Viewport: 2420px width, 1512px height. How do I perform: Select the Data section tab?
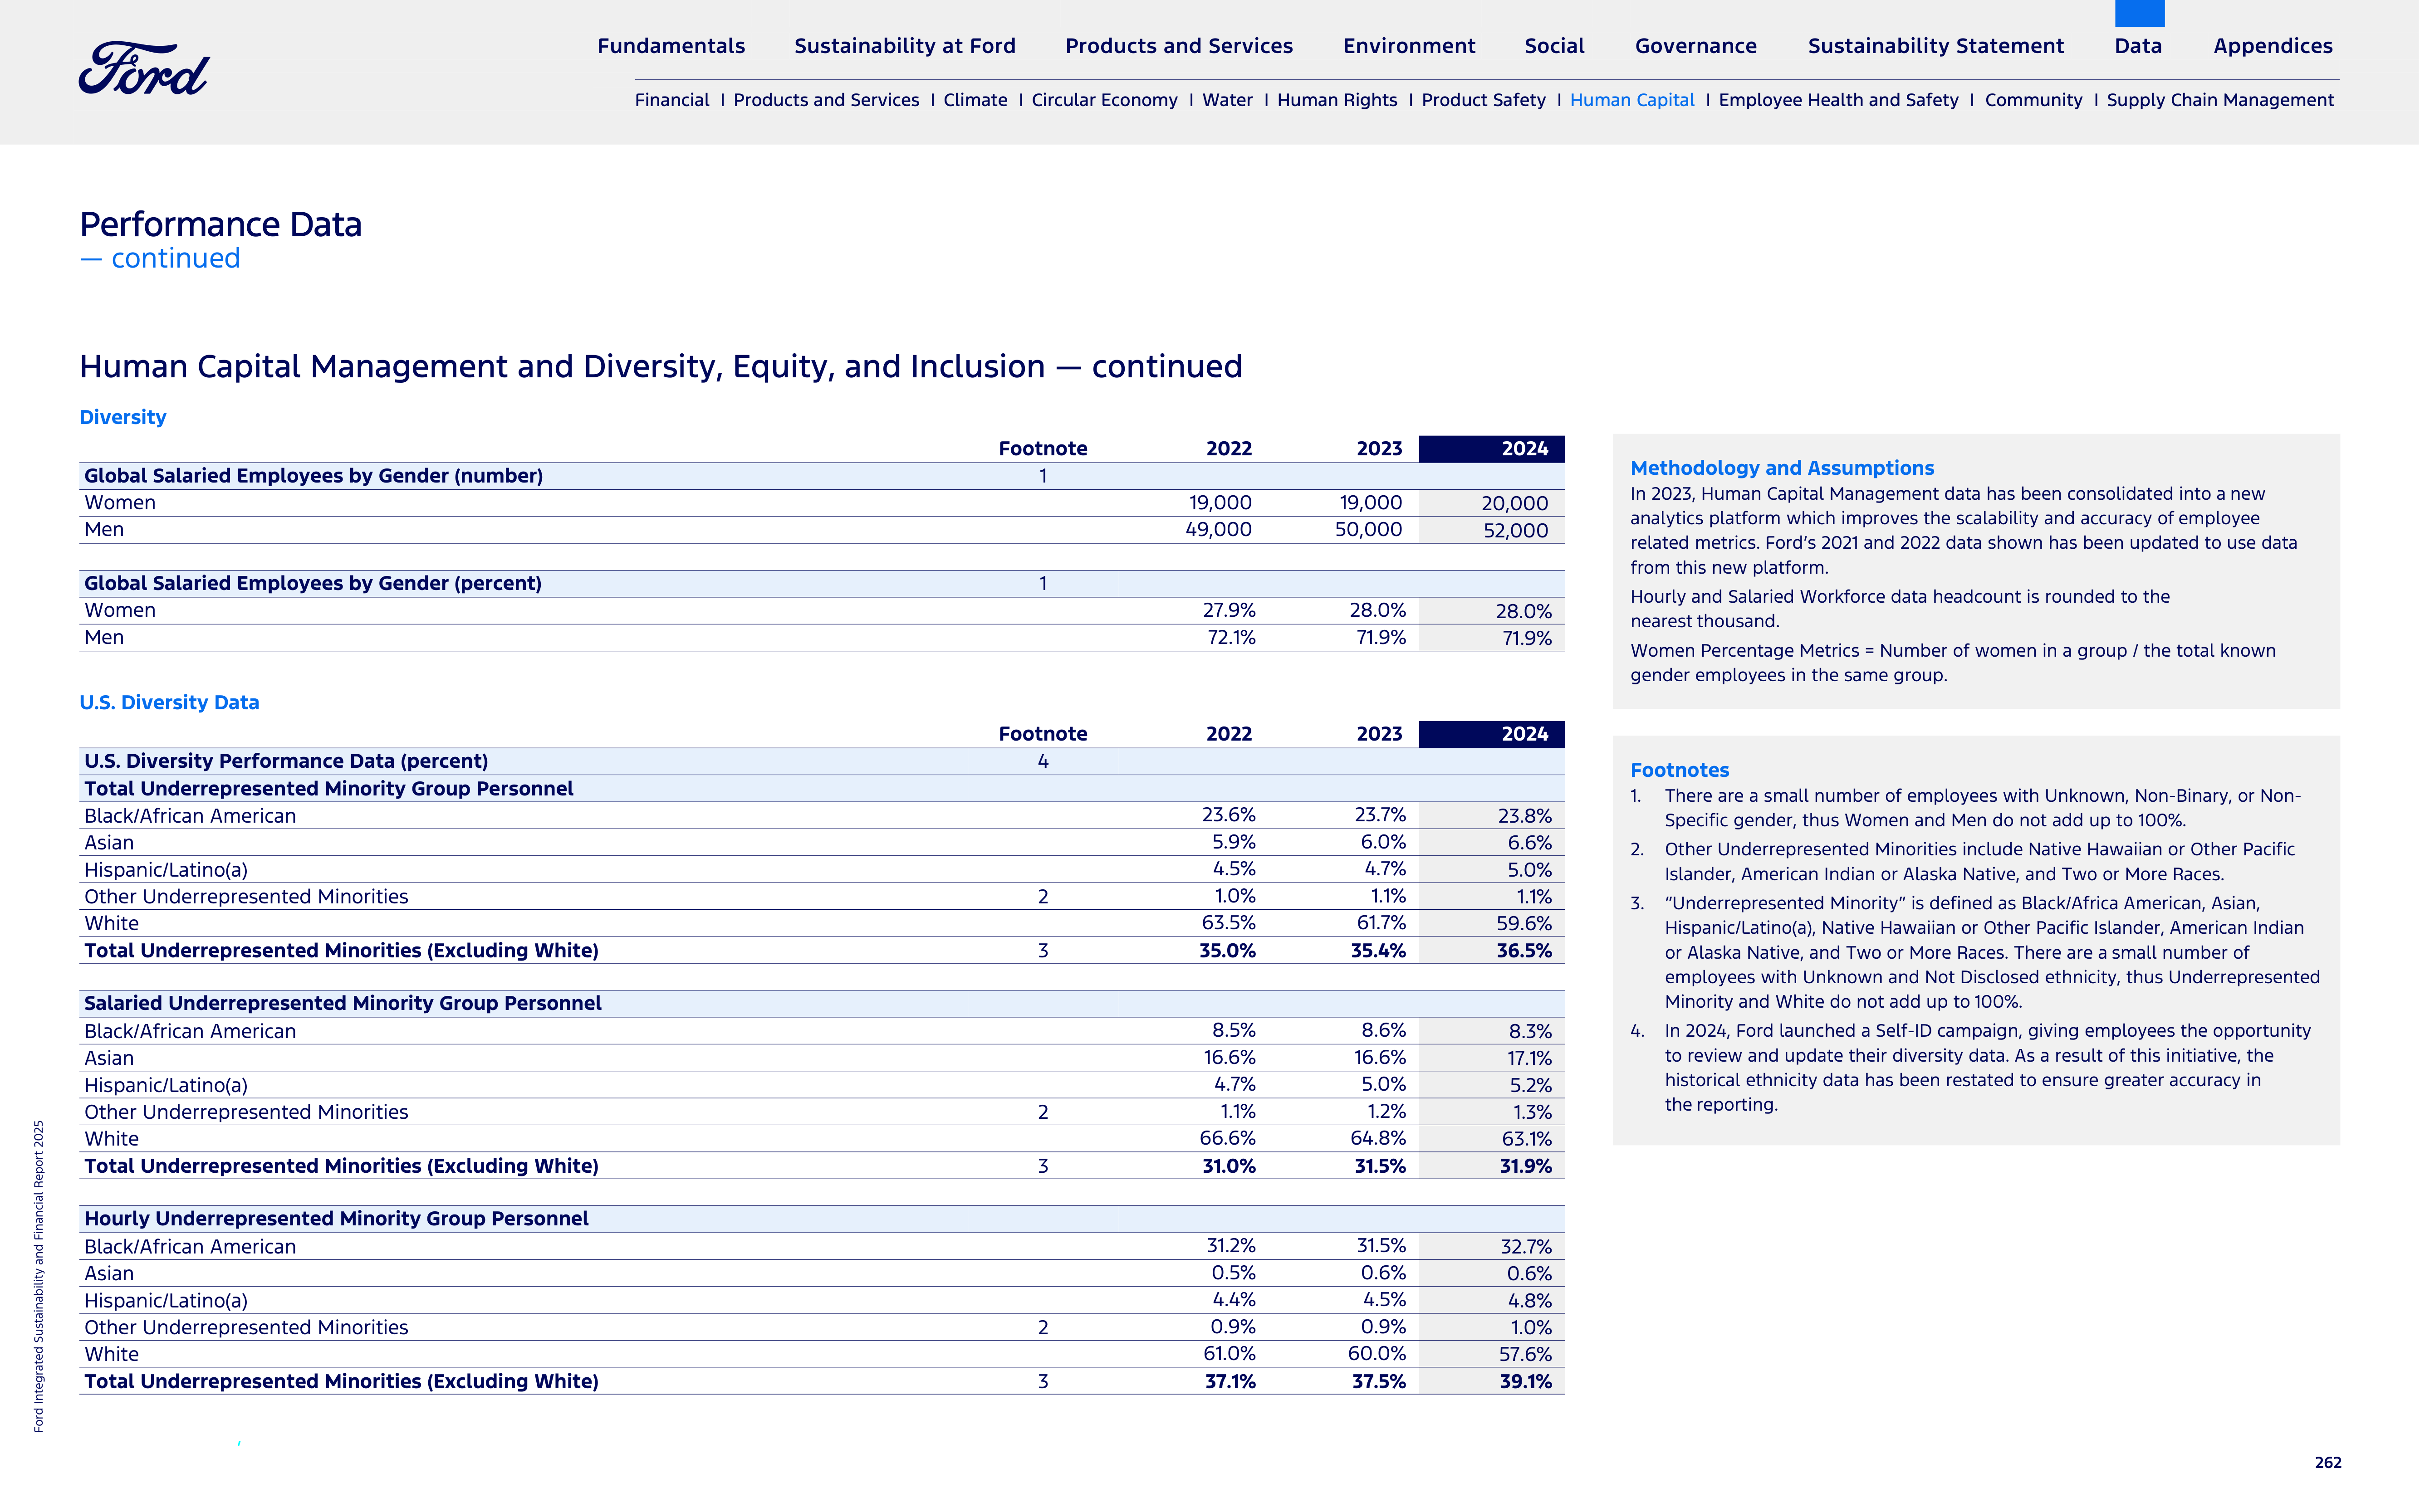pyautogui.click(x=2138, y=46)
